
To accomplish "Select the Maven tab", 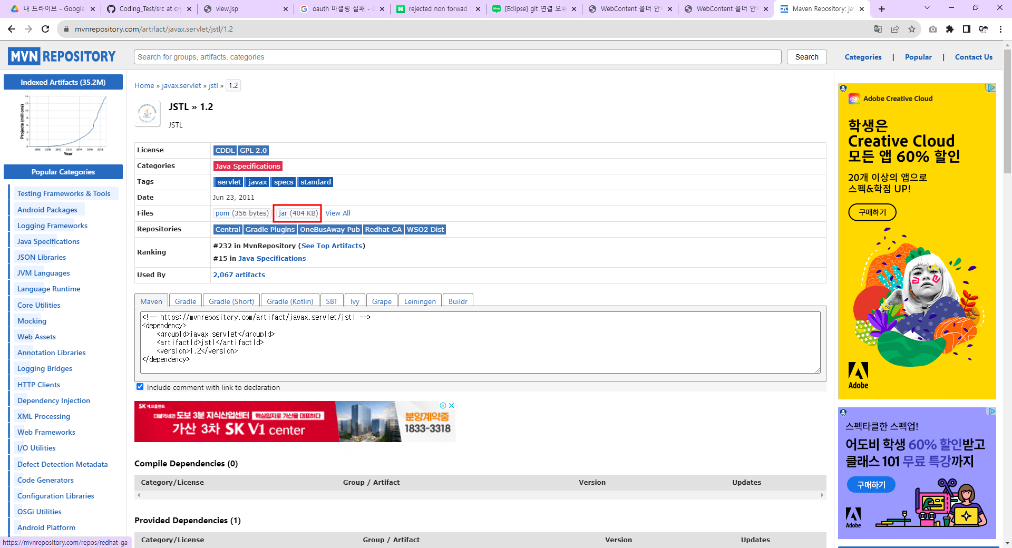I will pos(151,301).
